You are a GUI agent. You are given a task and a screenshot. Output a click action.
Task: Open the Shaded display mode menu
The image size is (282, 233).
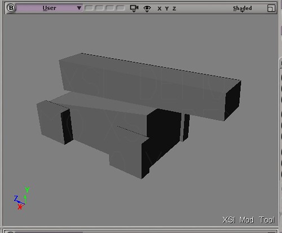[x=243, y=8]
